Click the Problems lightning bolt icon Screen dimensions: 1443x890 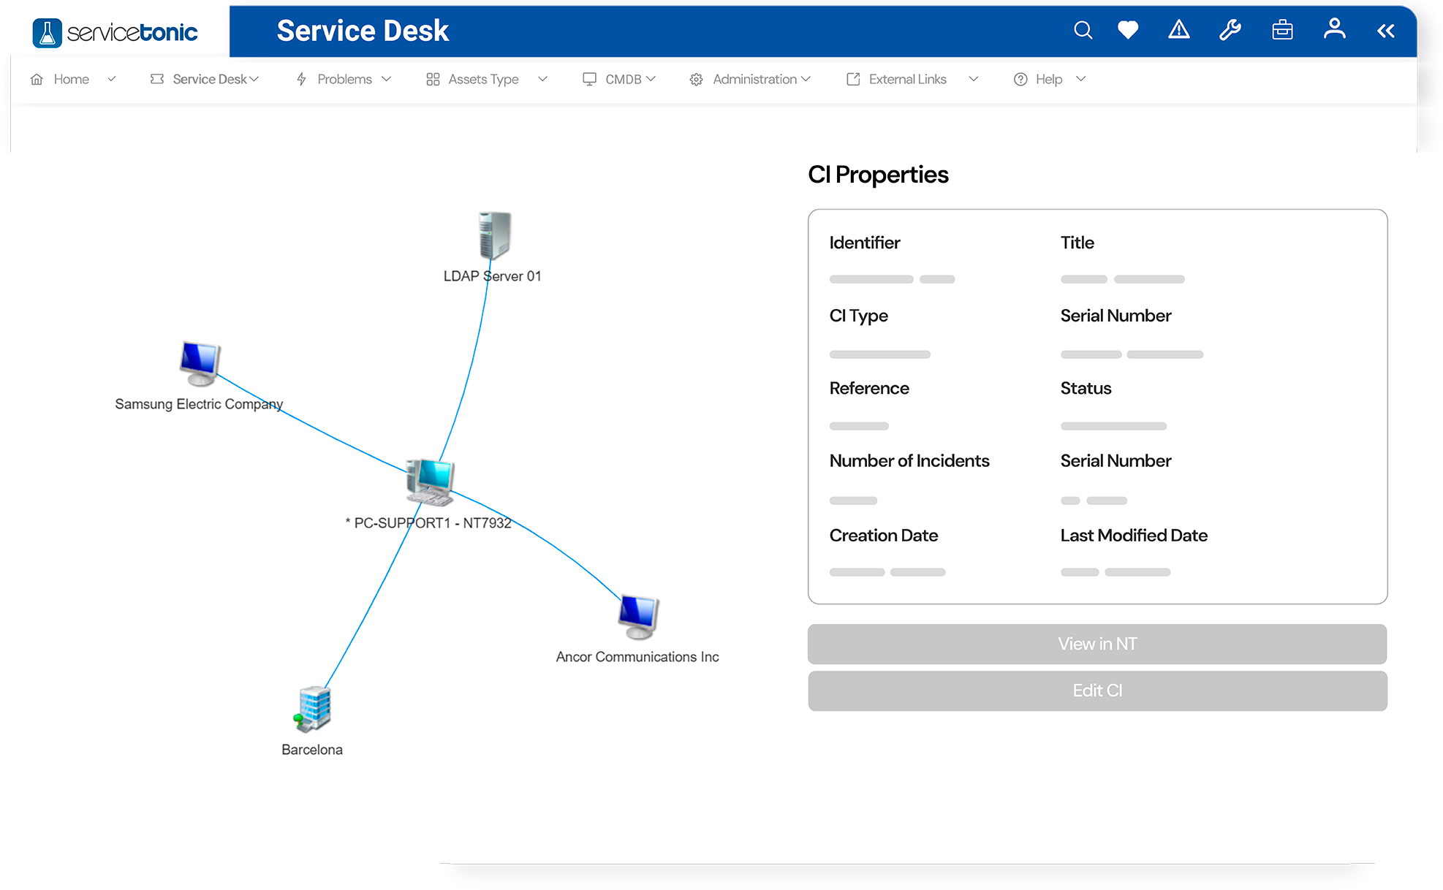301,79
